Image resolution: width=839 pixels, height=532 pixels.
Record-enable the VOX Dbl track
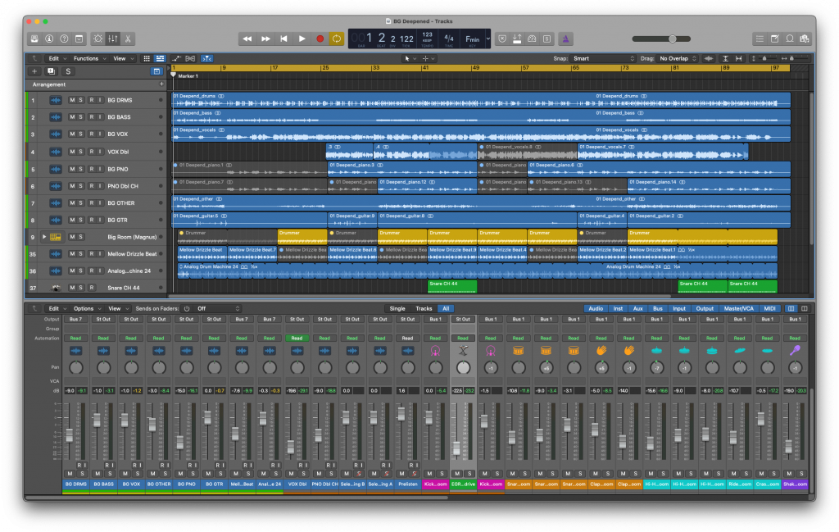92,152
